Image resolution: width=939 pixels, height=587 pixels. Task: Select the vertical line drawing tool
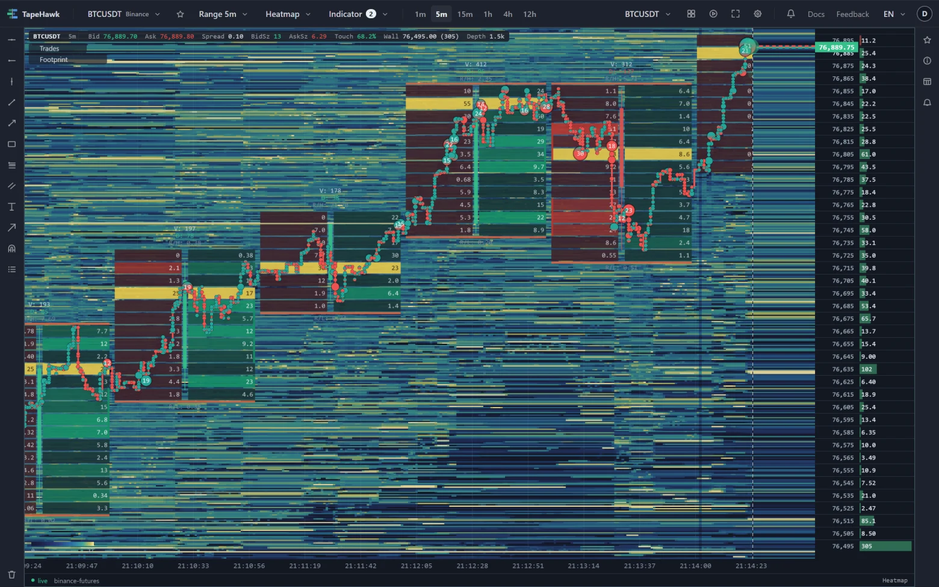pos(11,81)
